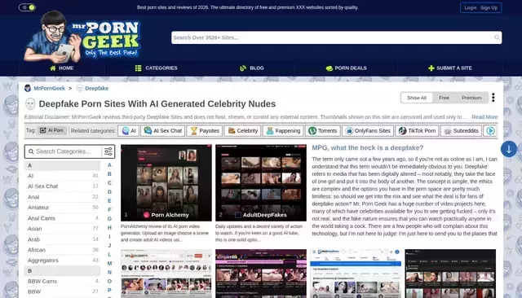Open the Amateur sidebar category
Image resolution: width=522 pixels, height=298 pixels.
pyautogui.click(x=62, y=208)
